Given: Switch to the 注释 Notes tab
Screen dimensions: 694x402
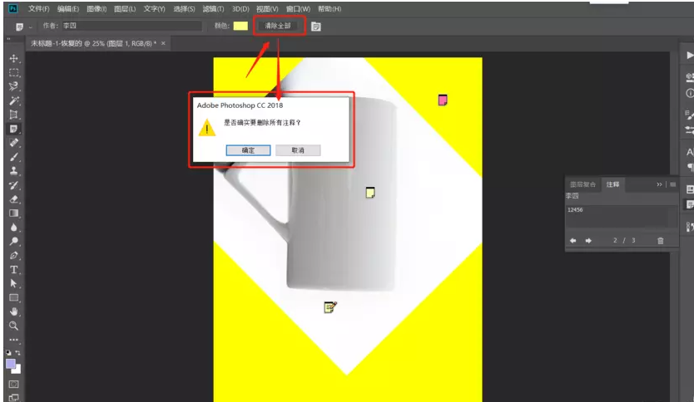Looking at the screenshot, I should (612, 184).
